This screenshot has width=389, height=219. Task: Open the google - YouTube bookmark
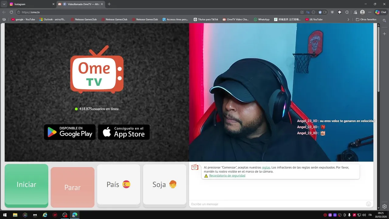click(23, 19)
